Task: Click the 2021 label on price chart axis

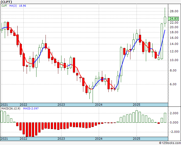Action: click(4, 105)
